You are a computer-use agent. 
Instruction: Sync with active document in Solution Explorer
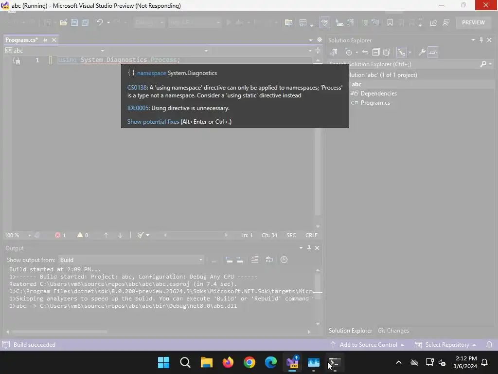pos(365,52)
